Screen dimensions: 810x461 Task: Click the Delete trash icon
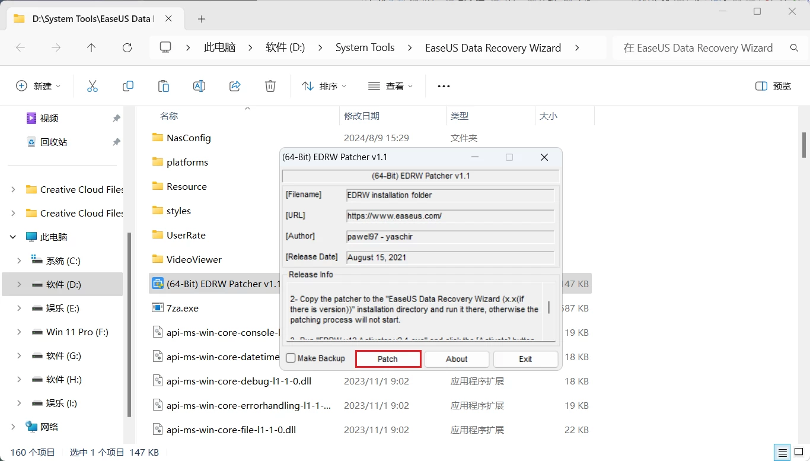point(270,86)
